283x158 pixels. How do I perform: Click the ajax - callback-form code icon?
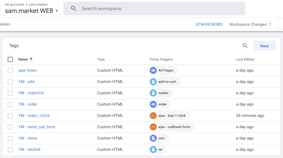[x=153, y=127]
